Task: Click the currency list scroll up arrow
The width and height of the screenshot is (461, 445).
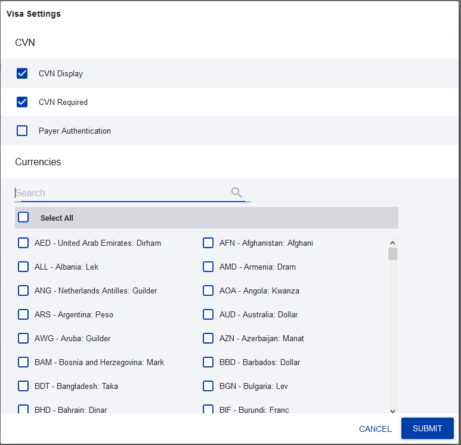Action: point(392,243)
